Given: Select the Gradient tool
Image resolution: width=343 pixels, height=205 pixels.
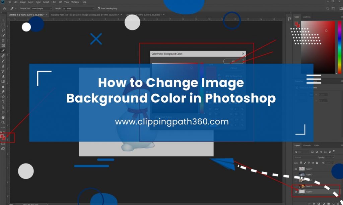Looking at the screenshot, I should coord(3,82).
